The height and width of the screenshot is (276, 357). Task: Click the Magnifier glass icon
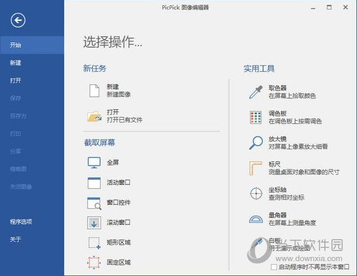point(256,143)
